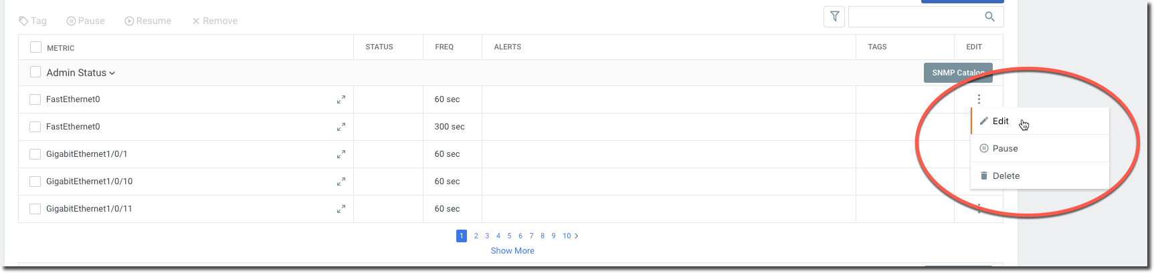Screen dimensions: 1154x273
Task: Choose Pause from the context menu
Action: [1005, 149]
